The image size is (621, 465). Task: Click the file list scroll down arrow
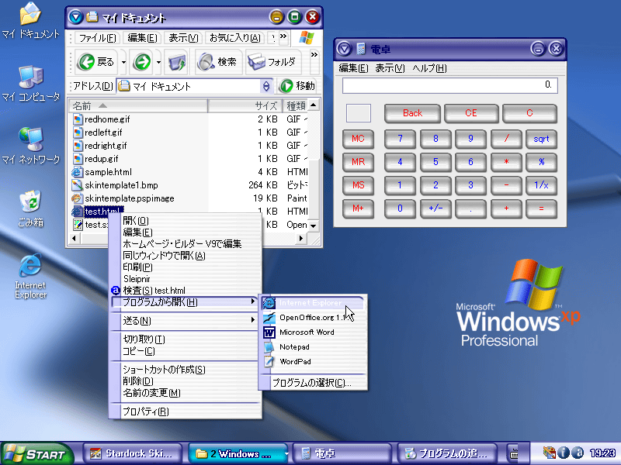pyautogui.click(x=314, y=226)
